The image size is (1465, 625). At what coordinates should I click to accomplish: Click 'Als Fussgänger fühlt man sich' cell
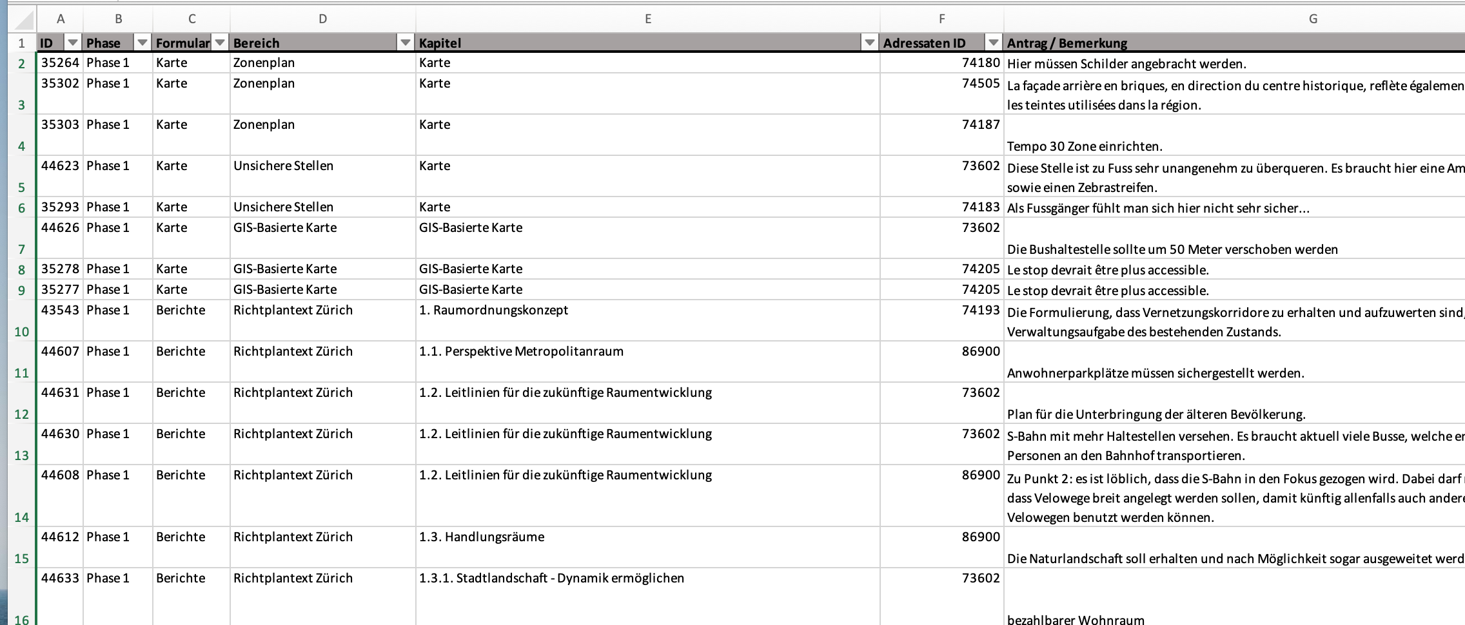[x=1235, y=207]
